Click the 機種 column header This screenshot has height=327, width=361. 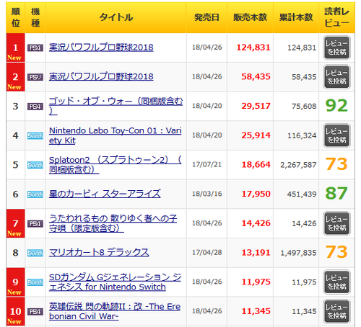point(35,17)
